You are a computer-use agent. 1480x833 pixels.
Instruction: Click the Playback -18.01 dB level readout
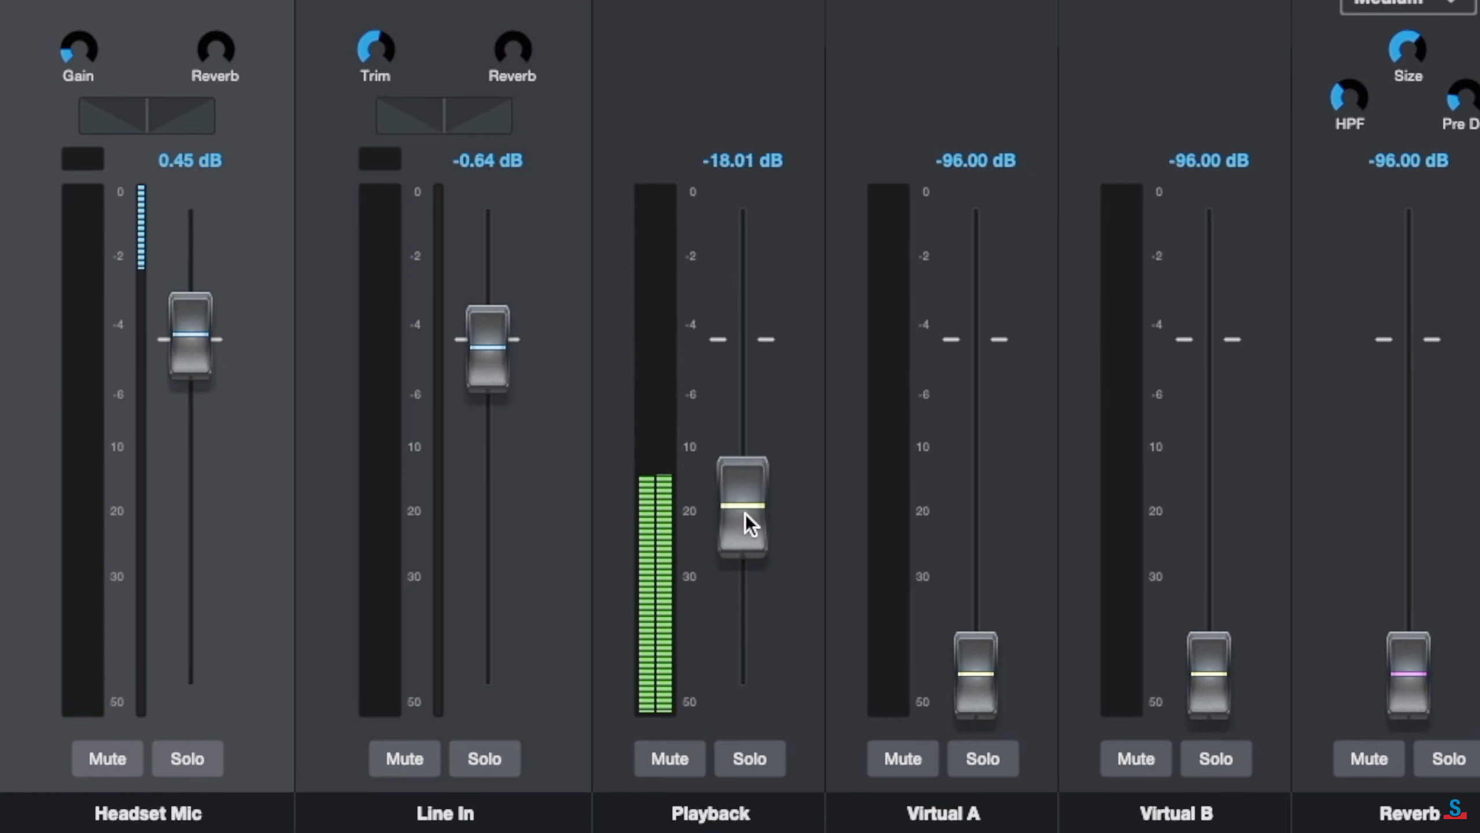(742, 160)
